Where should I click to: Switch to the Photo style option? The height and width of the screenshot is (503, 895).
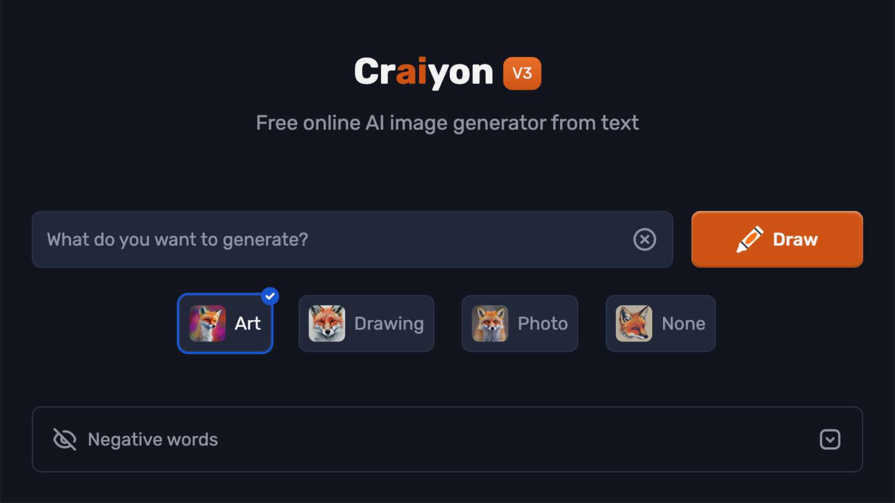pyautogui.click(x=520, y=323)
